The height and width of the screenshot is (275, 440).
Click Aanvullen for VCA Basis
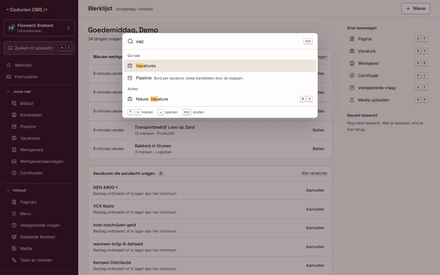[x=315, y=209]
